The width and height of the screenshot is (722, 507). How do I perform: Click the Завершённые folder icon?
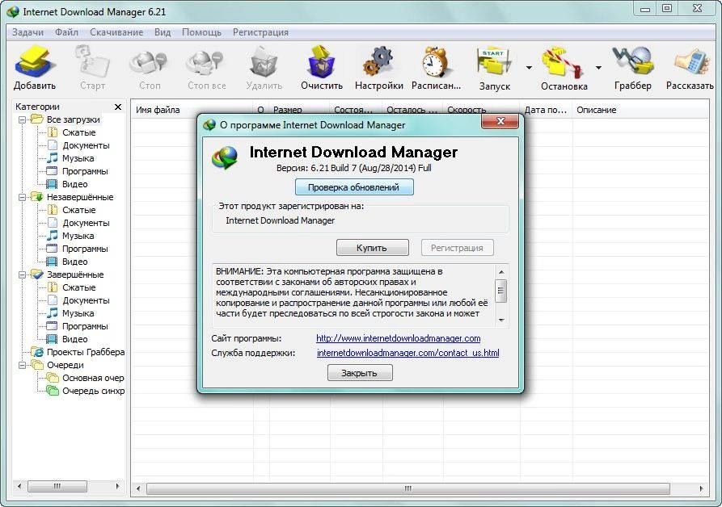click(x=37, y=274)
